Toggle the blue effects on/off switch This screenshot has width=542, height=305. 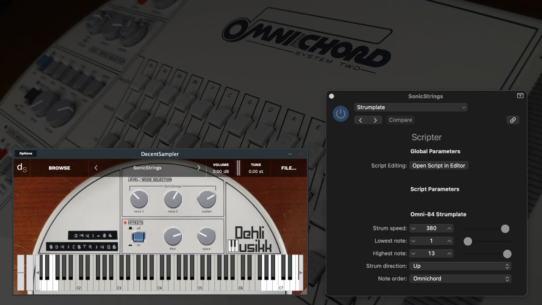(x=138, y=237)
